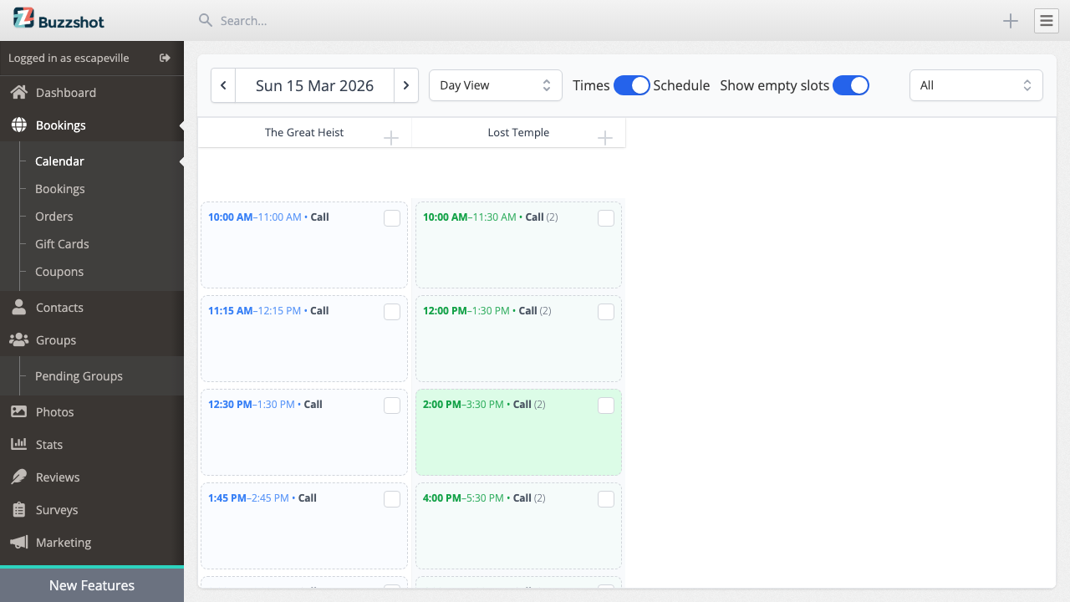
Task: Open Contacts using the person icon
Action: (x=18, y=307)
